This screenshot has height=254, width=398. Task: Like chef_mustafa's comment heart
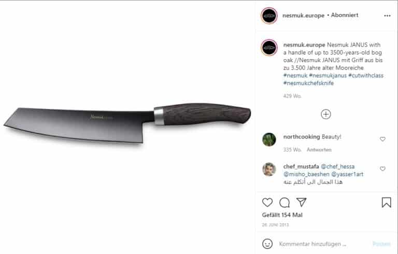(x=382, y=168)
